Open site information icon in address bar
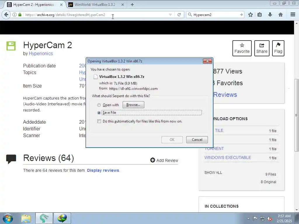This screenshot has width=299, height=224. (x=15, y=15)
